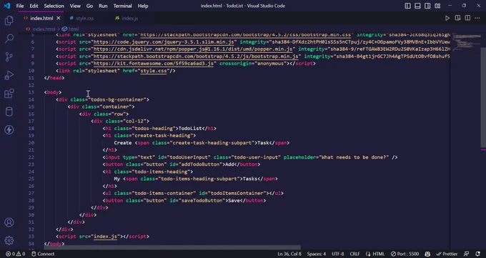
Task: Toggle the primary side bar layout icon
Action: (407, 6)
